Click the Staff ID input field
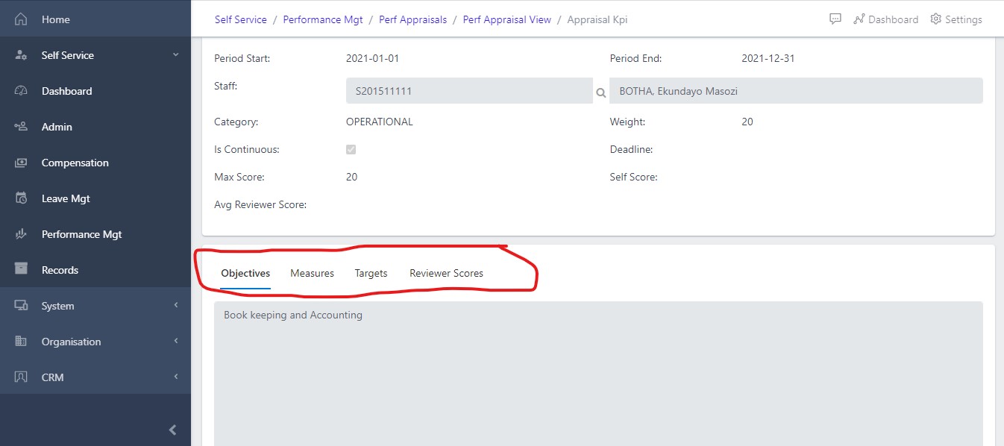This screenshot has height=446, width=1004. point(468,91)
